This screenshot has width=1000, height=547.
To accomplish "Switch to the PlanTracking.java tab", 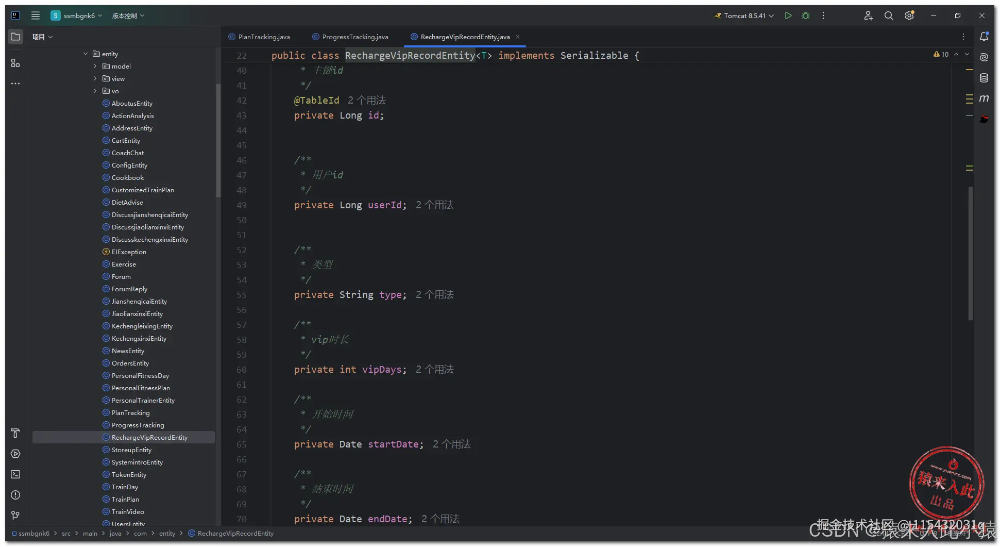I will (259, 37).
